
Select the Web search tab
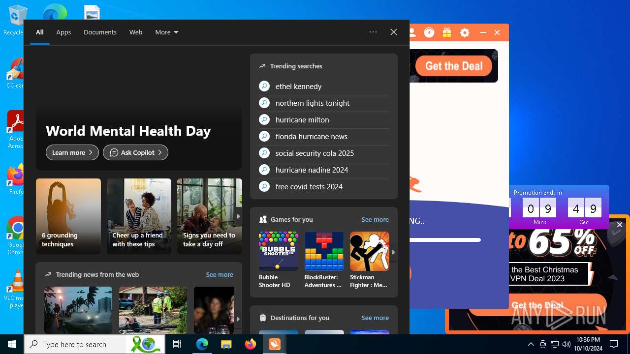click(136, 32)
